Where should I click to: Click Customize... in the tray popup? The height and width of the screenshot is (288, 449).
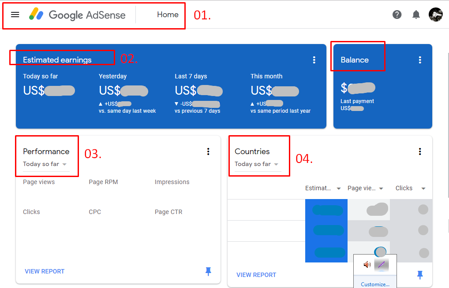point(375,284)
